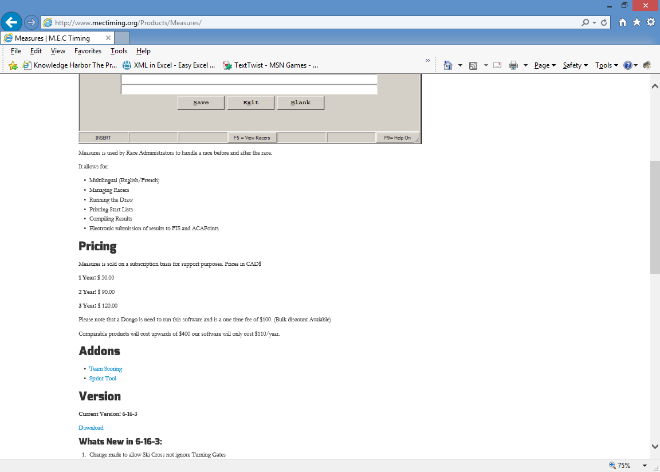660x472 pixels.
Task: Close the Measures | M.E.C Timing tab
Action: [x=108, y=38]
